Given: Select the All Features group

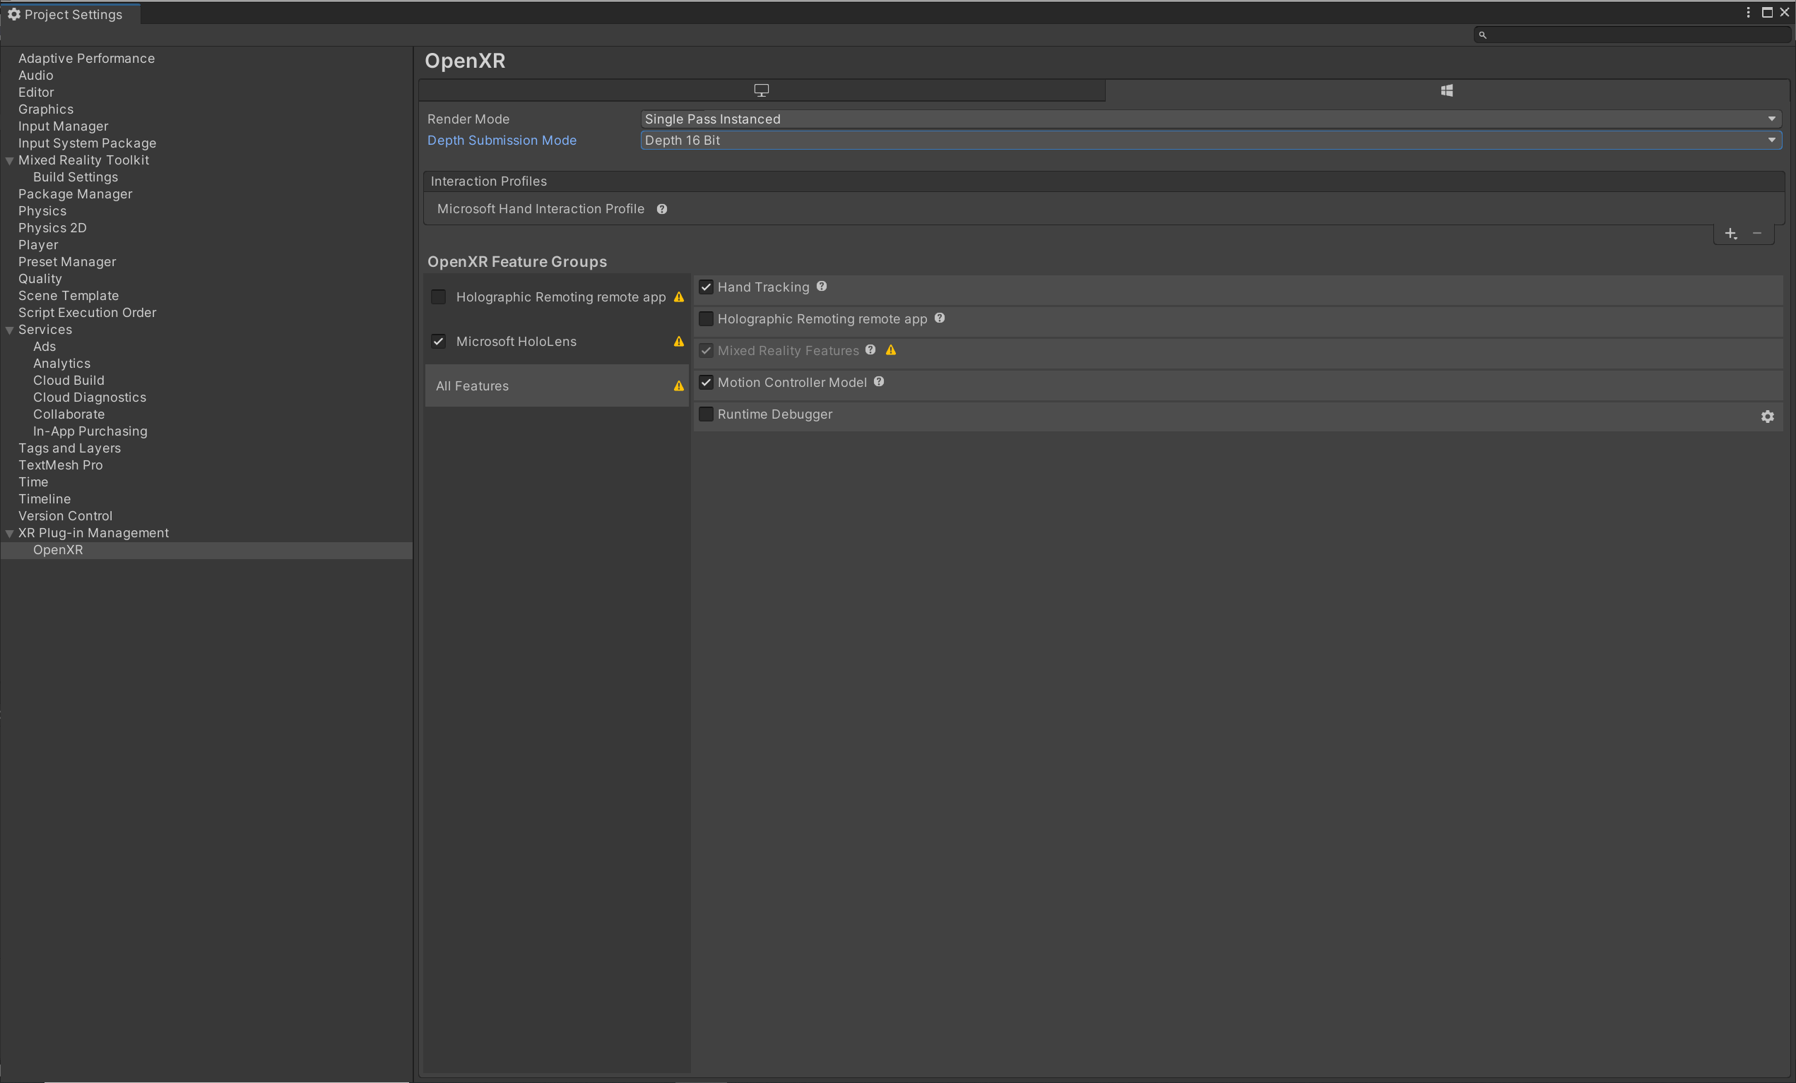Looking at the screenshot, I should [x=556, y=386].
